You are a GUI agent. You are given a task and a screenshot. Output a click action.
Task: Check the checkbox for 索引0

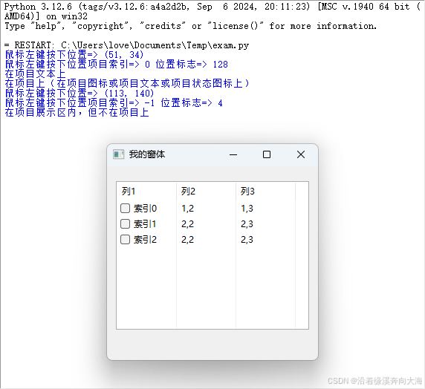pos(125,209)
